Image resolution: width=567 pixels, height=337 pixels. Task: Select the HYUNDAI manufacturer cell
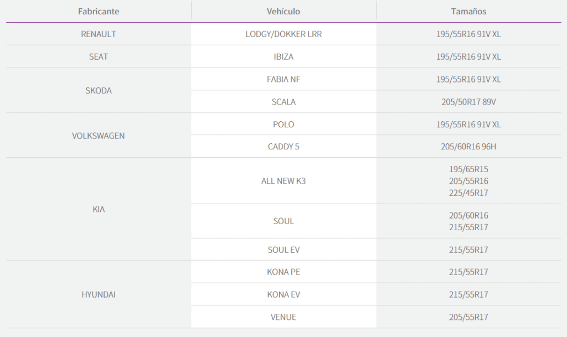99,294
